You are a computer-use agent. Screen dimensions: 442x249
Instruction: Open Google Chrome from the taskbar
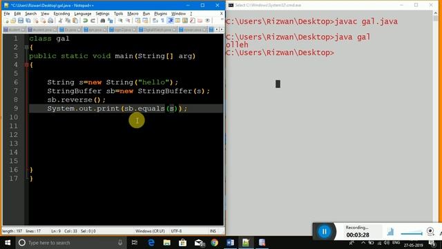pos(214,243)
